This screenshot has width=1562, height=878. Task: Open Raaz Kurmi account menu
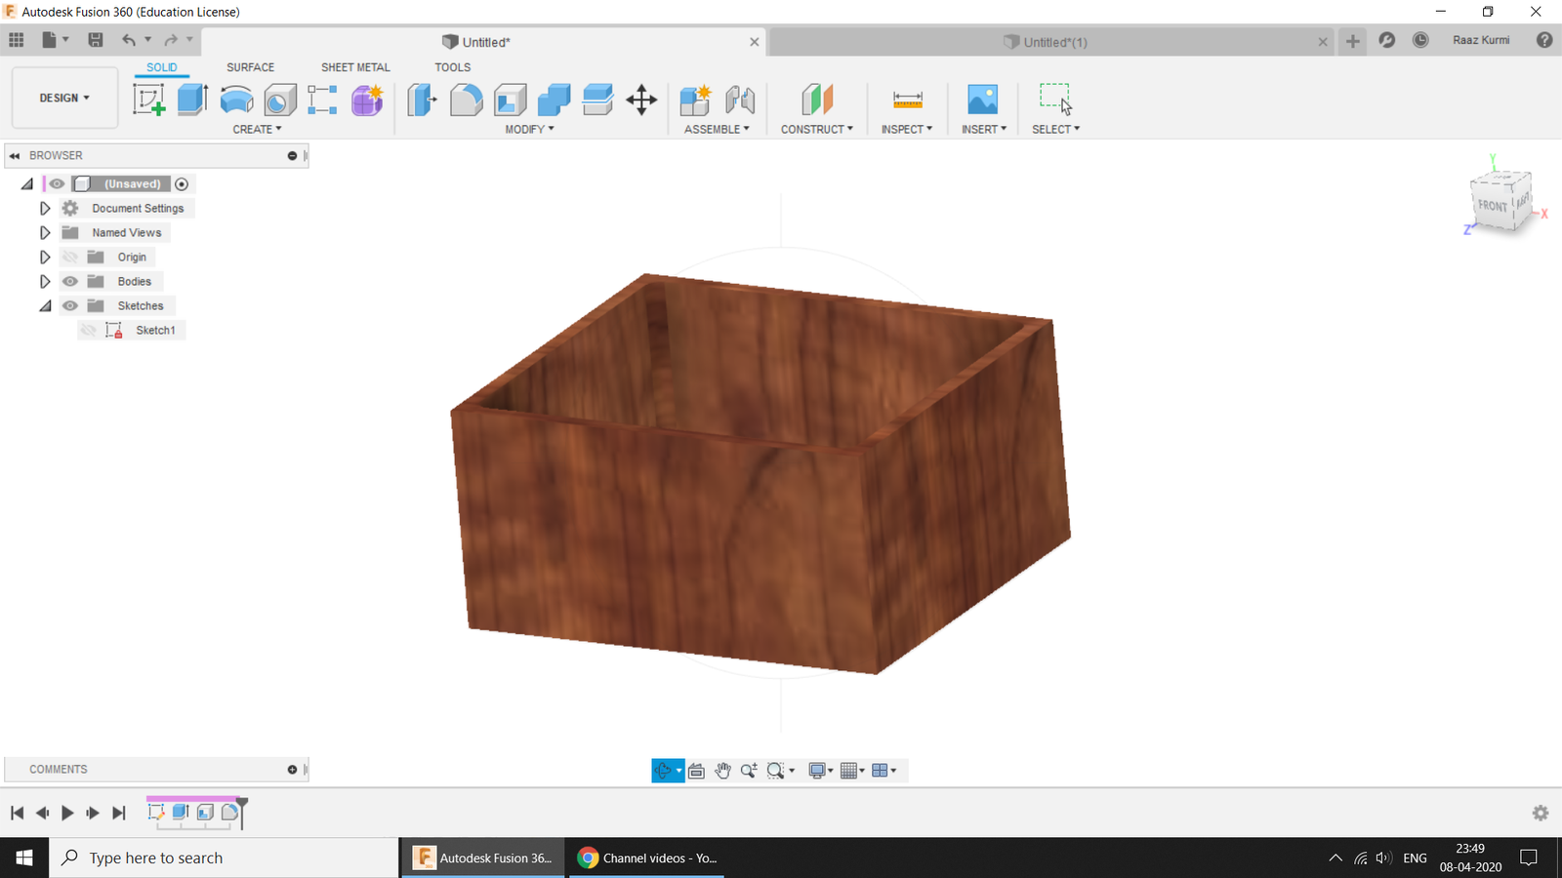1481,40
